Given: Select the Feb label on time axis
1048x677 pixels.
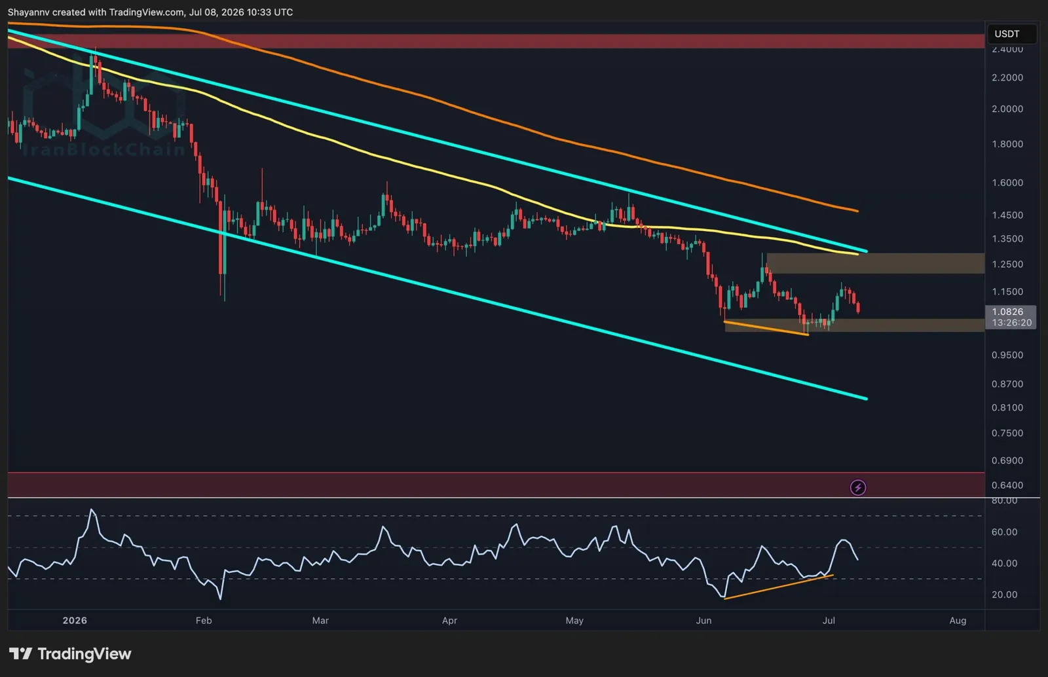Looking at the screenshot, I should click(204, 620).
